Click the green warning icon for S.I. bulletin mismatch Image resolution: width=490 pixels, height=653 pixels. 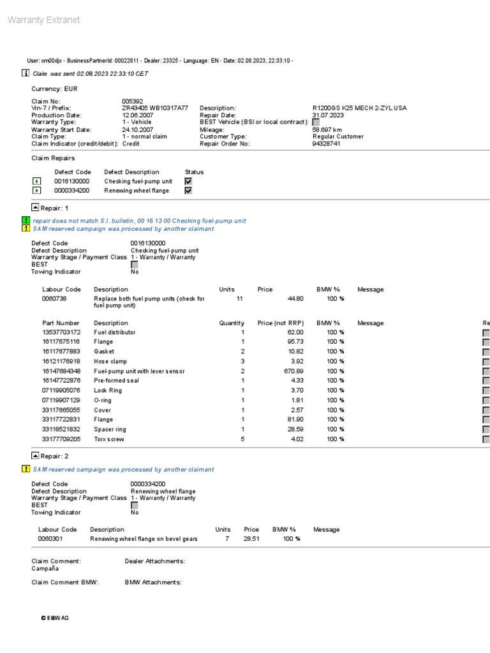coord(26,220)
